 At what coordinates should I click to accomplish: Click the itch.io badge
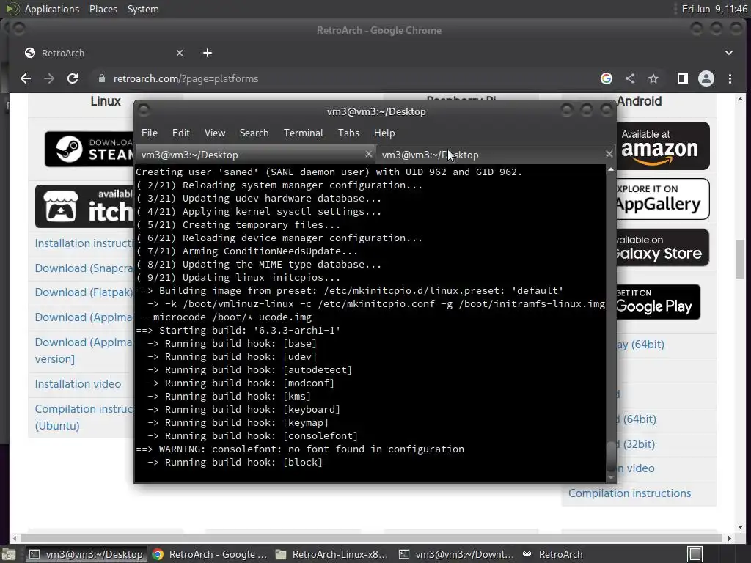[x=84, y=206]
